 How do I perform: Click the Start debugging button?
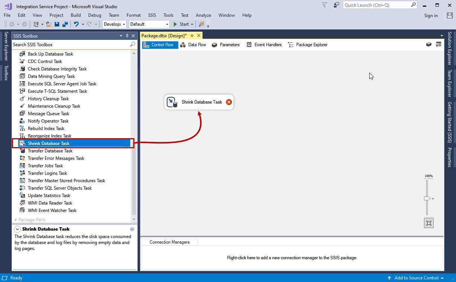point(181,24)
